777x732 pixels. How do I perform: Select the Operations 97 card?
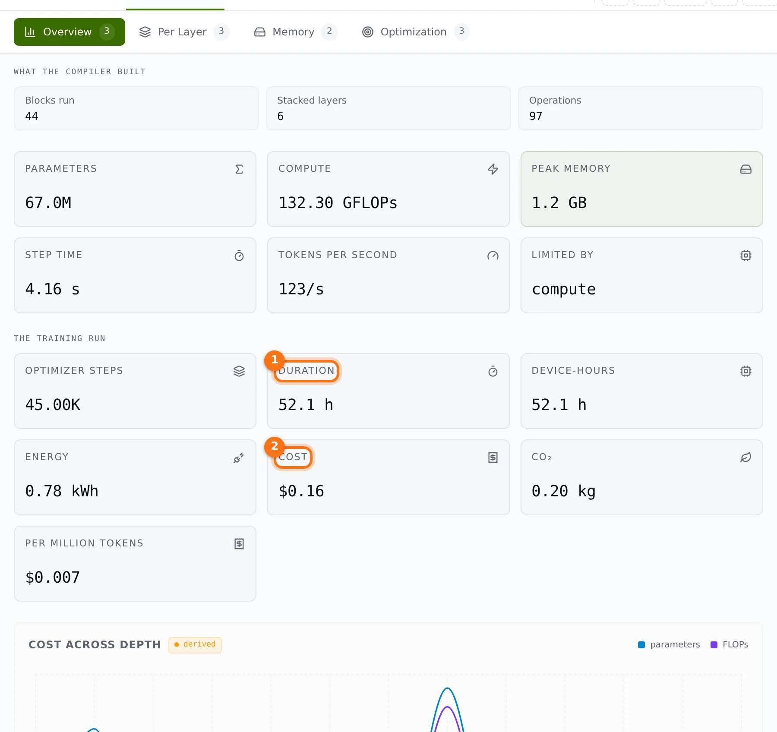click(641, 108)
